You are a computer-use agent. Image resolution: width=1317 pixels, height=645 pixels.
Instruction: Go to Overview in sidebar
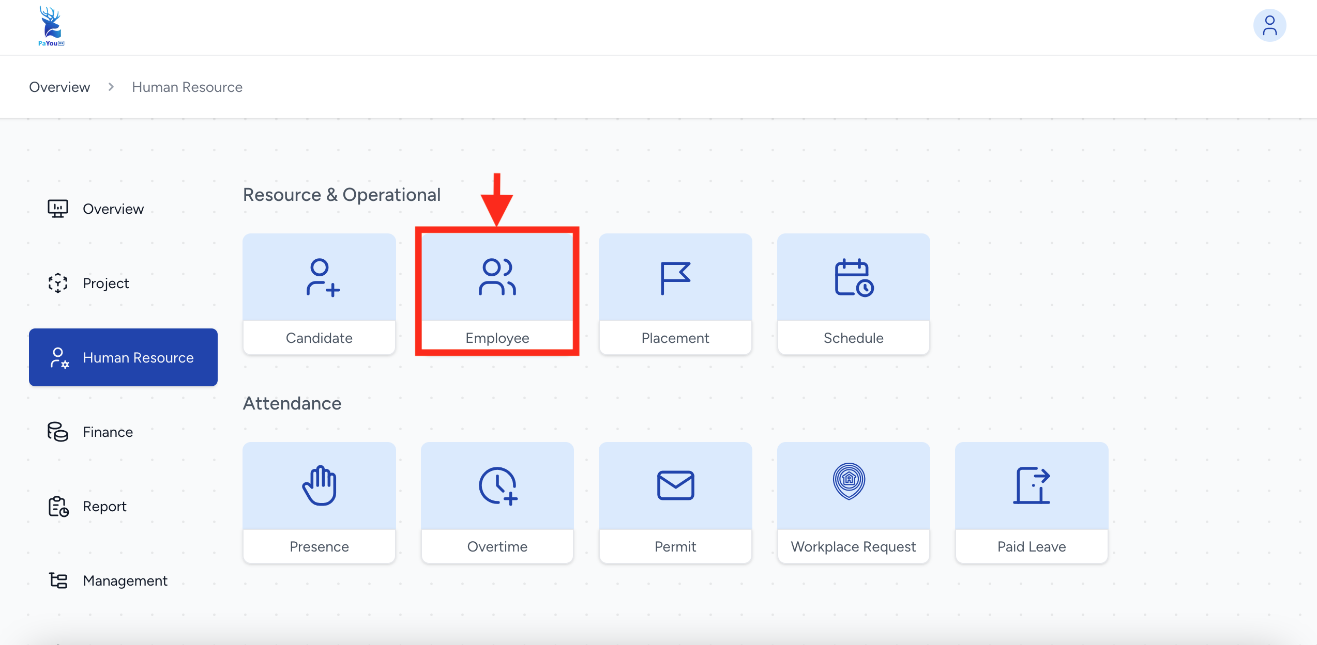coord(113,209)
